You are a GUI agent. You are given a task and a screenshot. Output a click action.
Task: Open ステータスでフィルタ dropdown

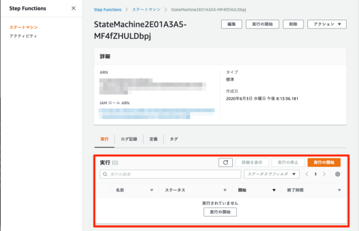(271, 174)
